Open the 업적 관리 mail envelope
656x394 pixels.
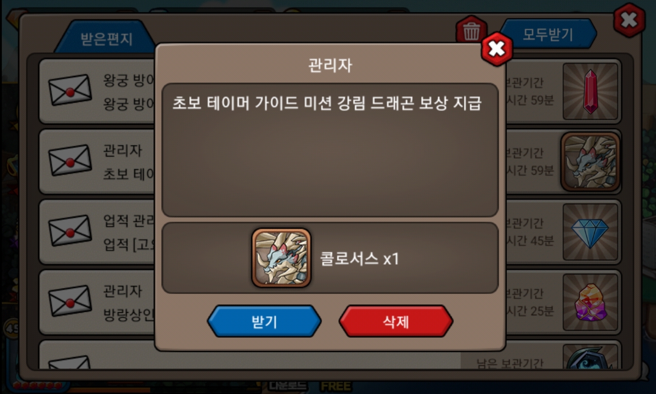(70, 231)
